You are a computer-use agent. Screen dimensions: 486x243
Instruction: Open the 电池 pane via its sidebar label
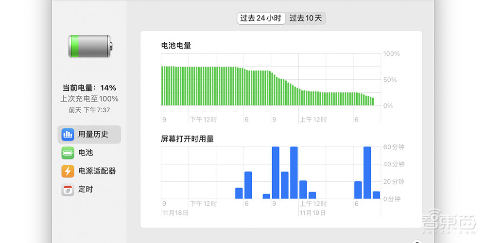[x=86, y=153]
